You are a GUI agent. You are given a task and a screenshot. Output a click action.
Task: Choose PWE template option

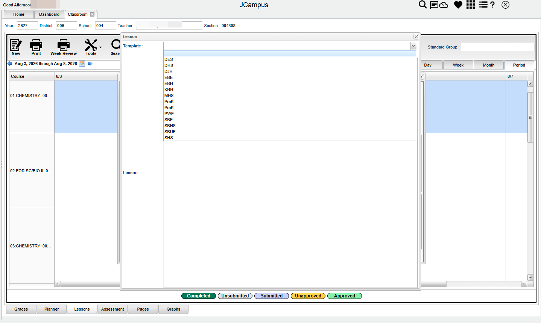pos(290,114)
